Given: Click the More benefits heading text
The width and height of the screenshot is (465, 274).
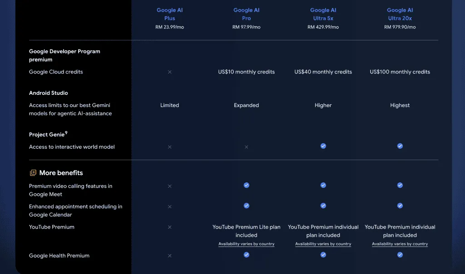Looking at the screenshot, I should click(61, 173).
